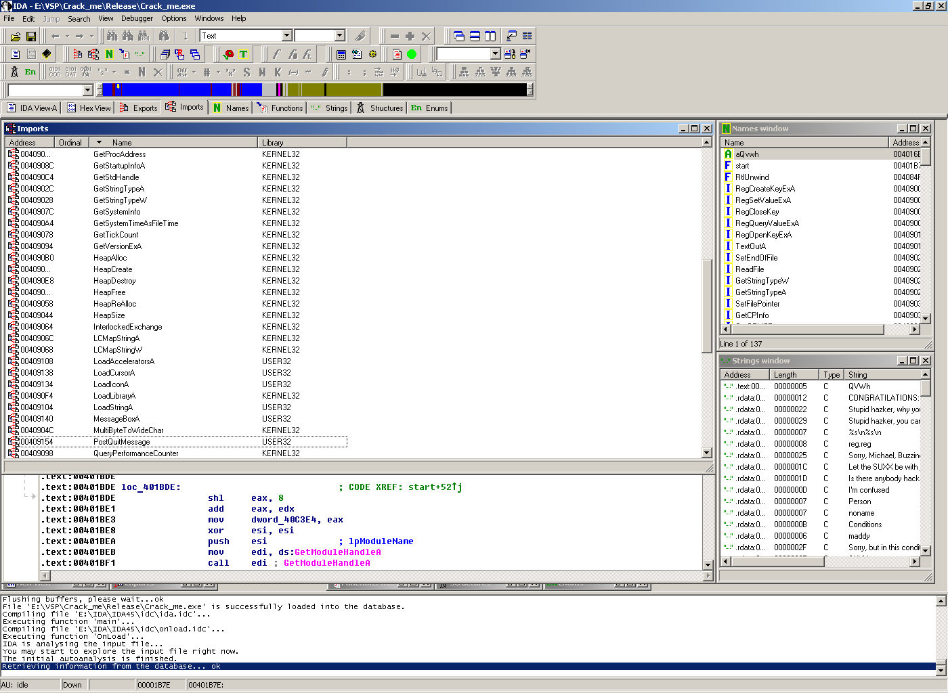Click the sort arrow beside the Name column header
Image resolution: width=948 pixels, height=693 pixels.
pos(99,143)
